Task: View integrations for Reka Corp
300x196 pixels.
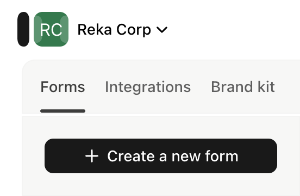Action: point(148,87)
